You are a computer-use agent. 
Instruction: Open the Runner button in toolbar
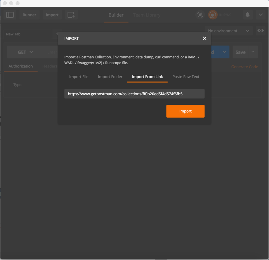click(29, 15)
